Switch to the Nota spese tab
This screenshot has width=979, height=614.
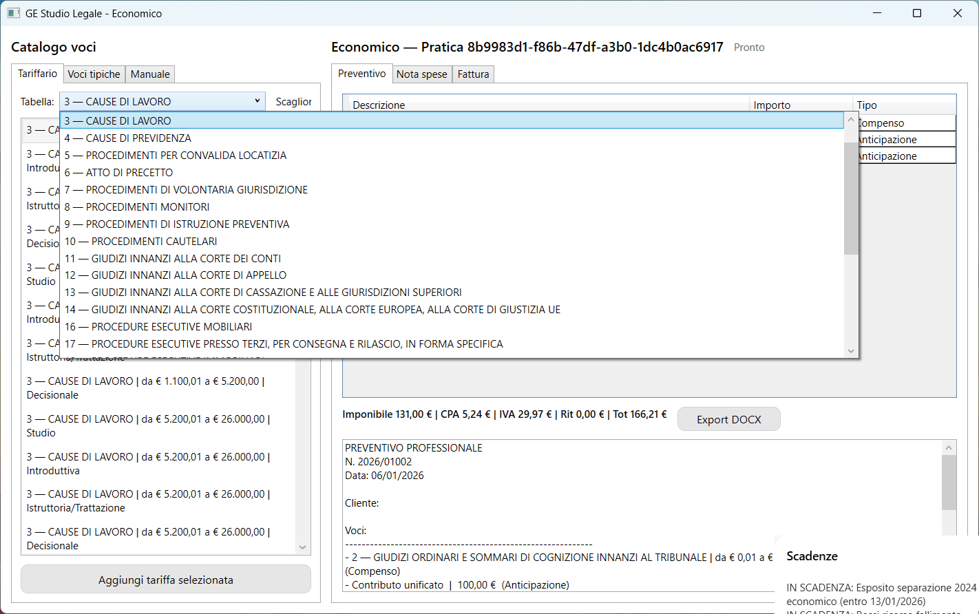(421, 74)
